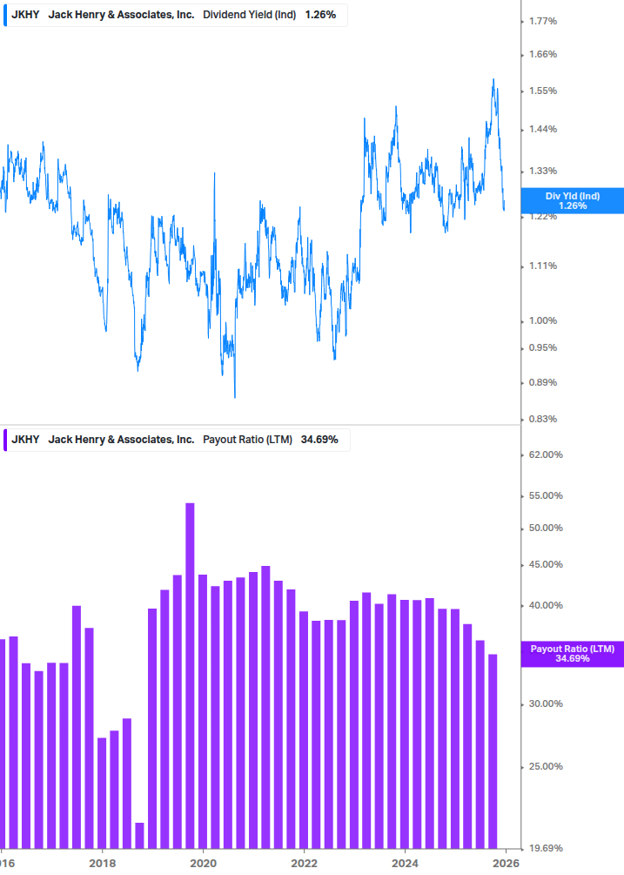
Task: Click the 2026 label on the time axis
Action: coord(506,863)
